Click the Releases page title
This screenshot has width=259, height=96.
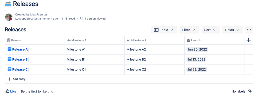26,4
